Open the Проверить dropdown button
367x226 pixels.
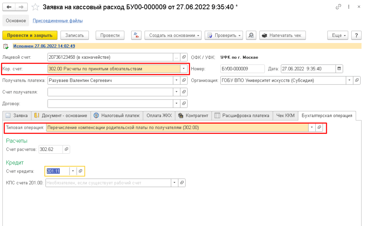pos(224,35)
